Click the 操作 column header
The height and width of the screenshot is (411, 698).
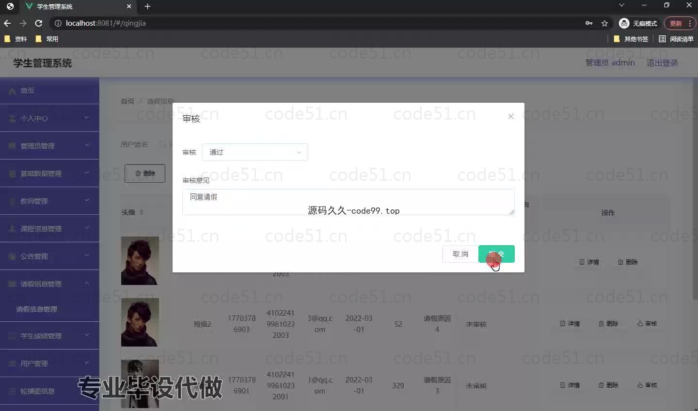(x=608, y=212)
